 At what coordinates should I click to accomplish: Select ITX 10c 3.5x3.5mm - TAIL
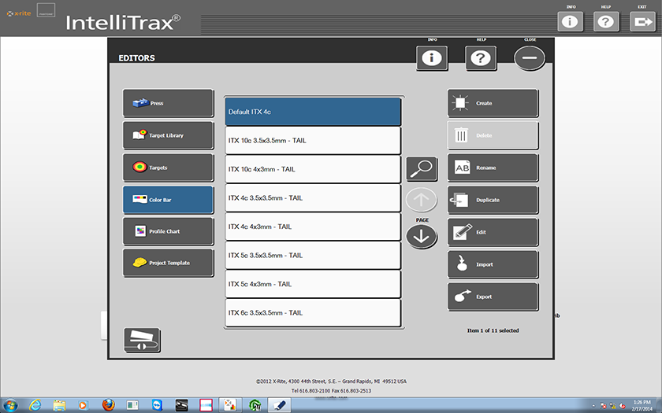(313, 140)
